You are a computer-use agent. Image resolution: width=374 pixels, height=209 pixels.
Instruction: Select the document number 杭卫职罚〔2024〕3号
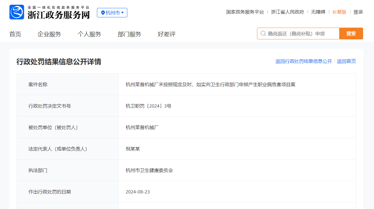148,106
